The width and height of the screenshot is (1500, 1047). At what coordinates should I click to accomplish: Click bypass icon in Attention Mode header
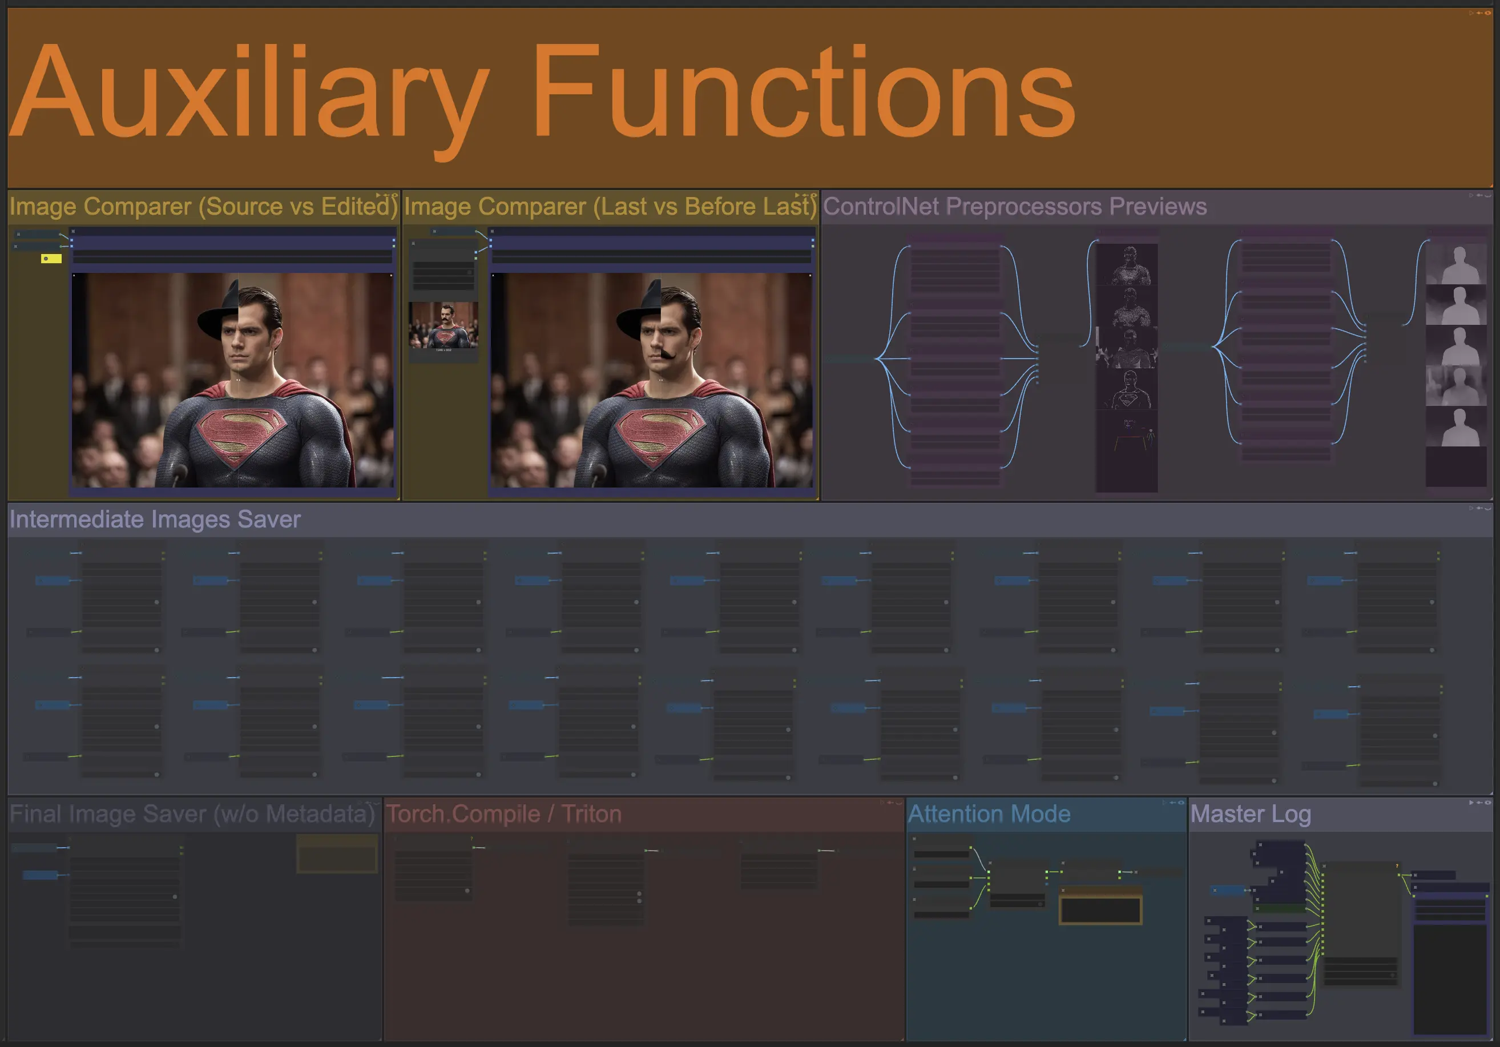point(1173,803)
